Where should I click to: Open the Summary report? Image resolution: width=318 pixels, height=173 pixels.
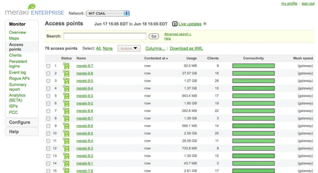(x=18, y=87)
